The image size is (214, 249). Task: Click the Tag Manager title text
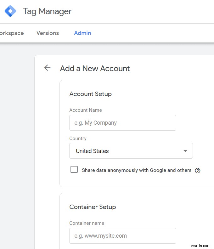tap(47, 11)
